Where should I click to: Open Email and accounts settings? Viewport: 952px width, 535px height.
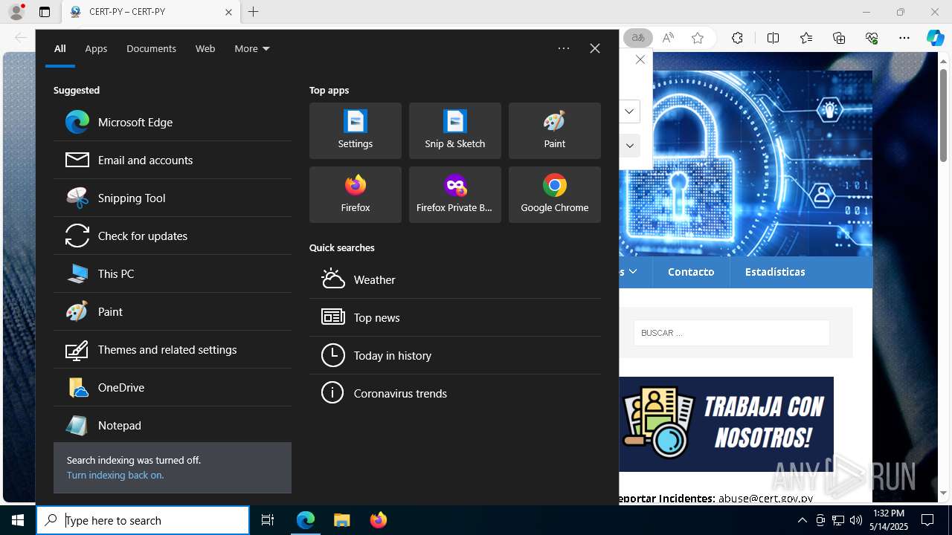(173, 160)
